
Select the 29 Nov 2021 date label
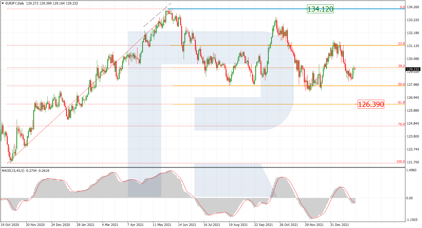click(x=314, y=225)
